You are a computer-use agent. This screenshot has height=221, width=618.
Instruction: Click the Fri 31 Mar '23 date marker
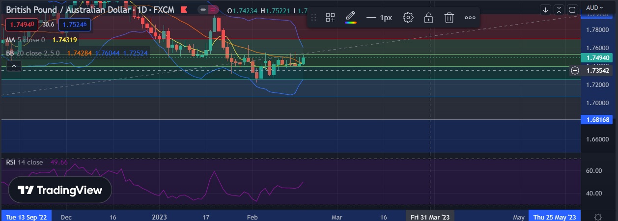[x=430, y=217]
